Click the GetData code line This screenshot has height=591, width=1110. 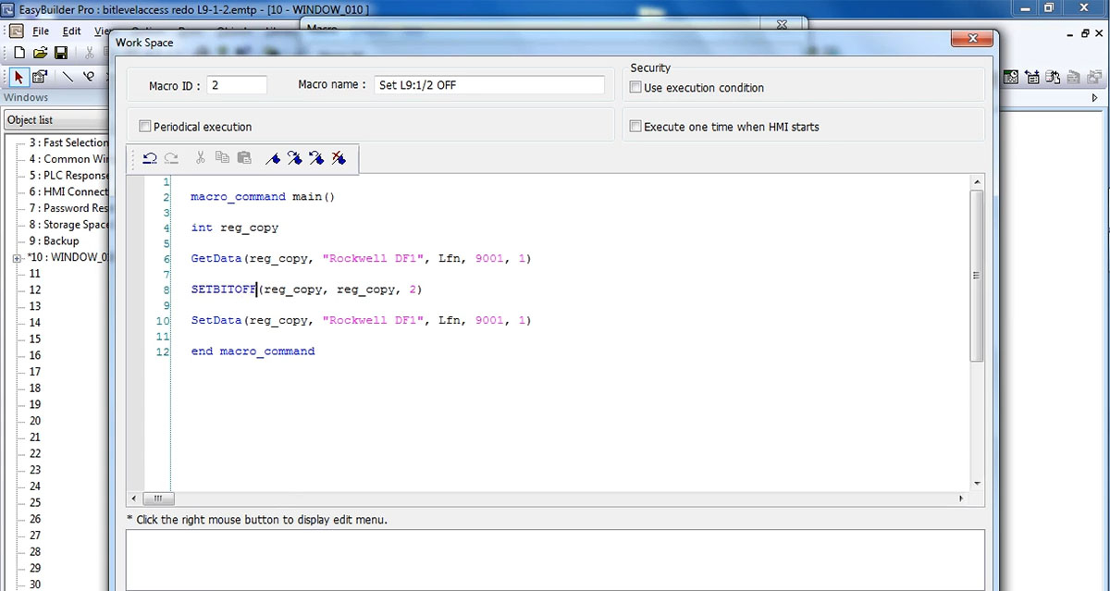[x=361, y=259]
